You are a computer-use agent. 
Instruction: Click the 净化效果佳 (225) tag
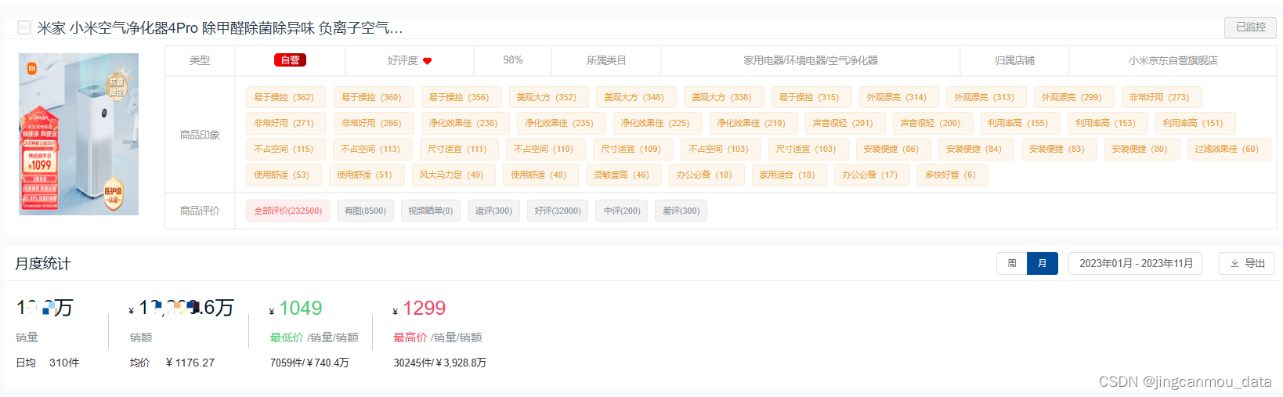point(657,123)
